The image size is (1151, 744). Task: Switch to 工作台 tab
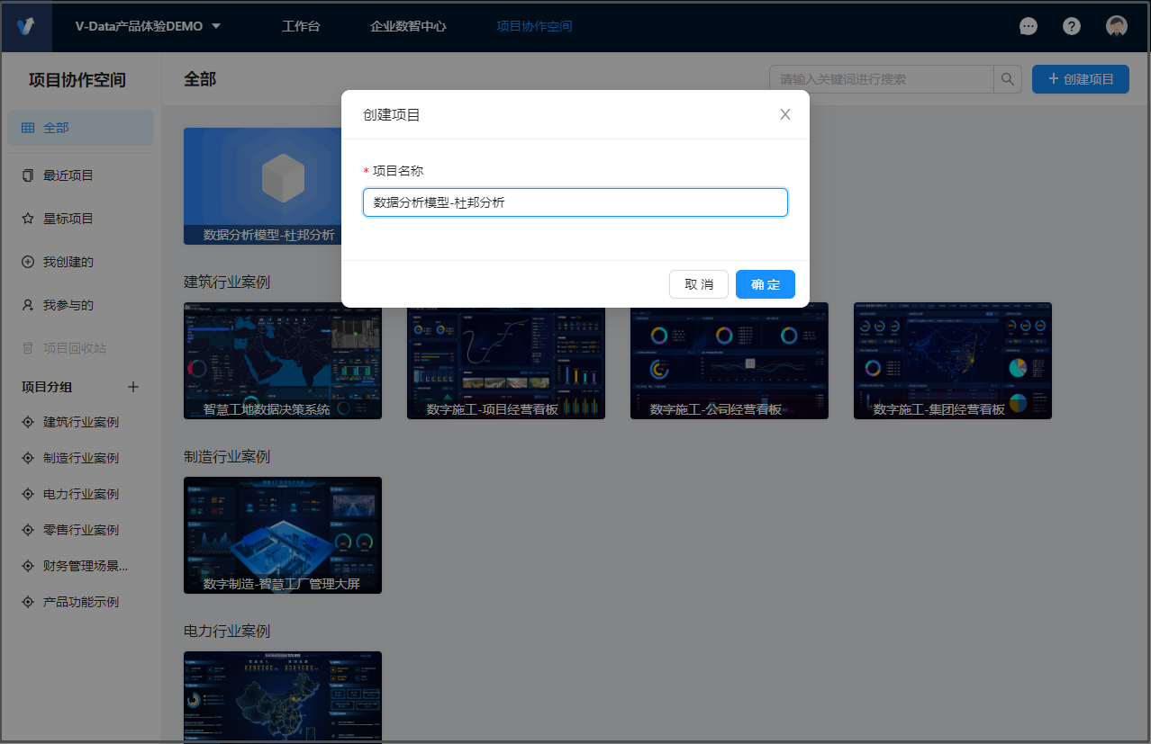[x=301, y=26]
